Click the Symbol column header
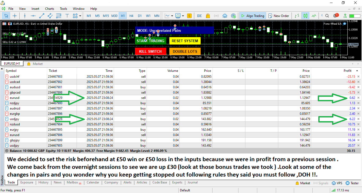Viewport: 362px width, 193px height. (x=11, y=71)
